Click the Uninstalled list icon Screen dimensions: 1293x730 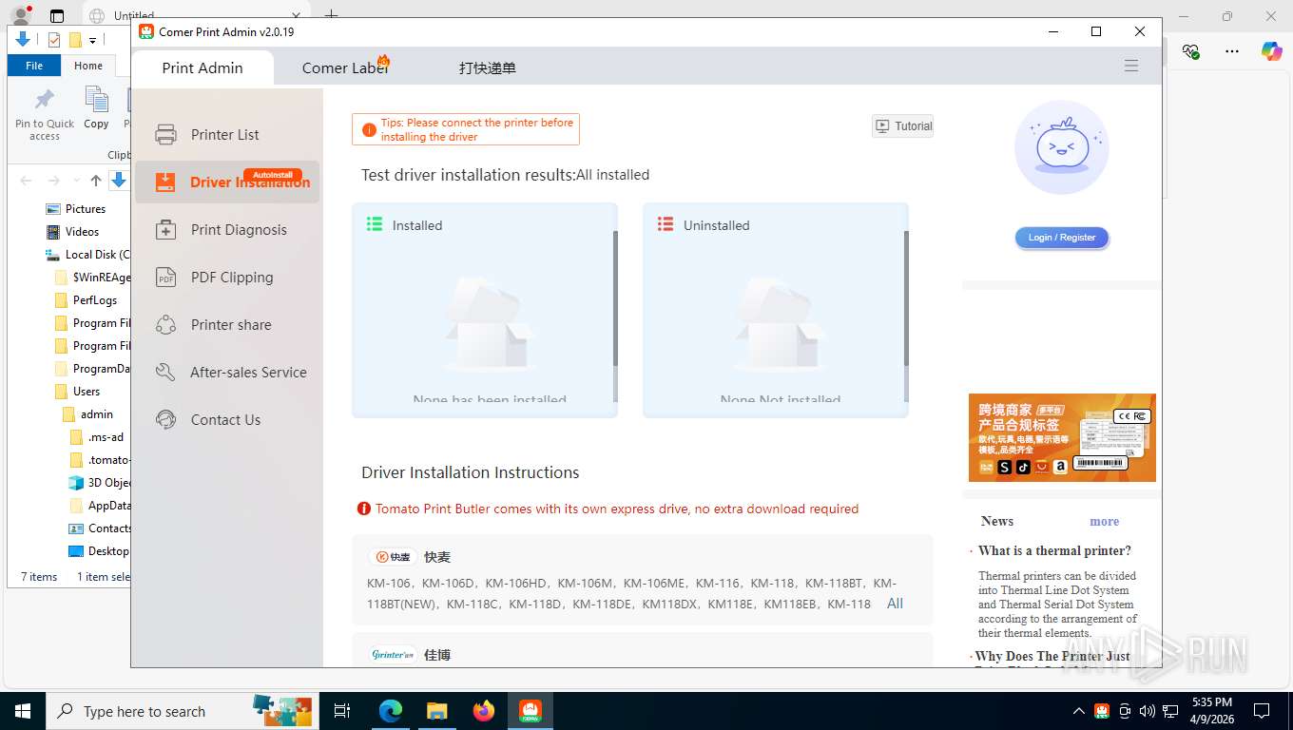666,224
